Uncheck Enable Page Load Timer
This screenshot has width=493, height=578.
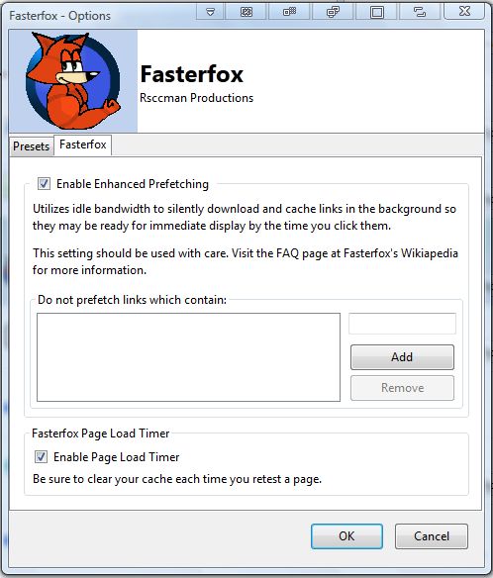41,457
